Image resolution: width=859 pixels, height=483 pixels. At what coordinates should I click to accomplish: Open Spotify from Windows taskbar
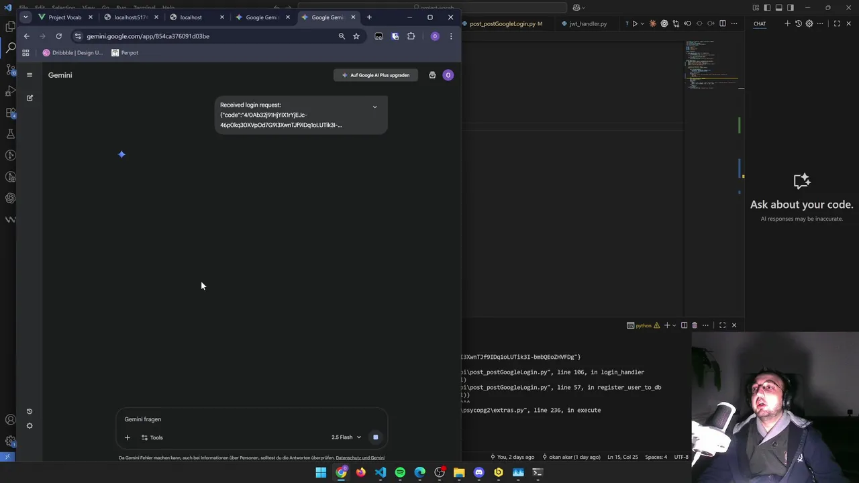pos(400,472)
